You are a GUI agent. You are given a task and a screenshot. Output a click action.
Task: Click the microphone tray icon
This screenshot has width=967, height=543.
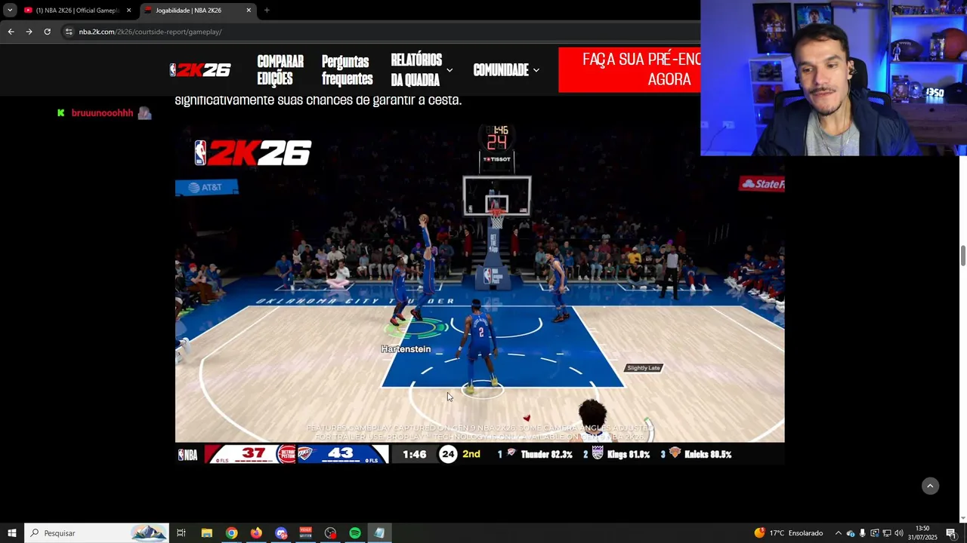point(862,533)
